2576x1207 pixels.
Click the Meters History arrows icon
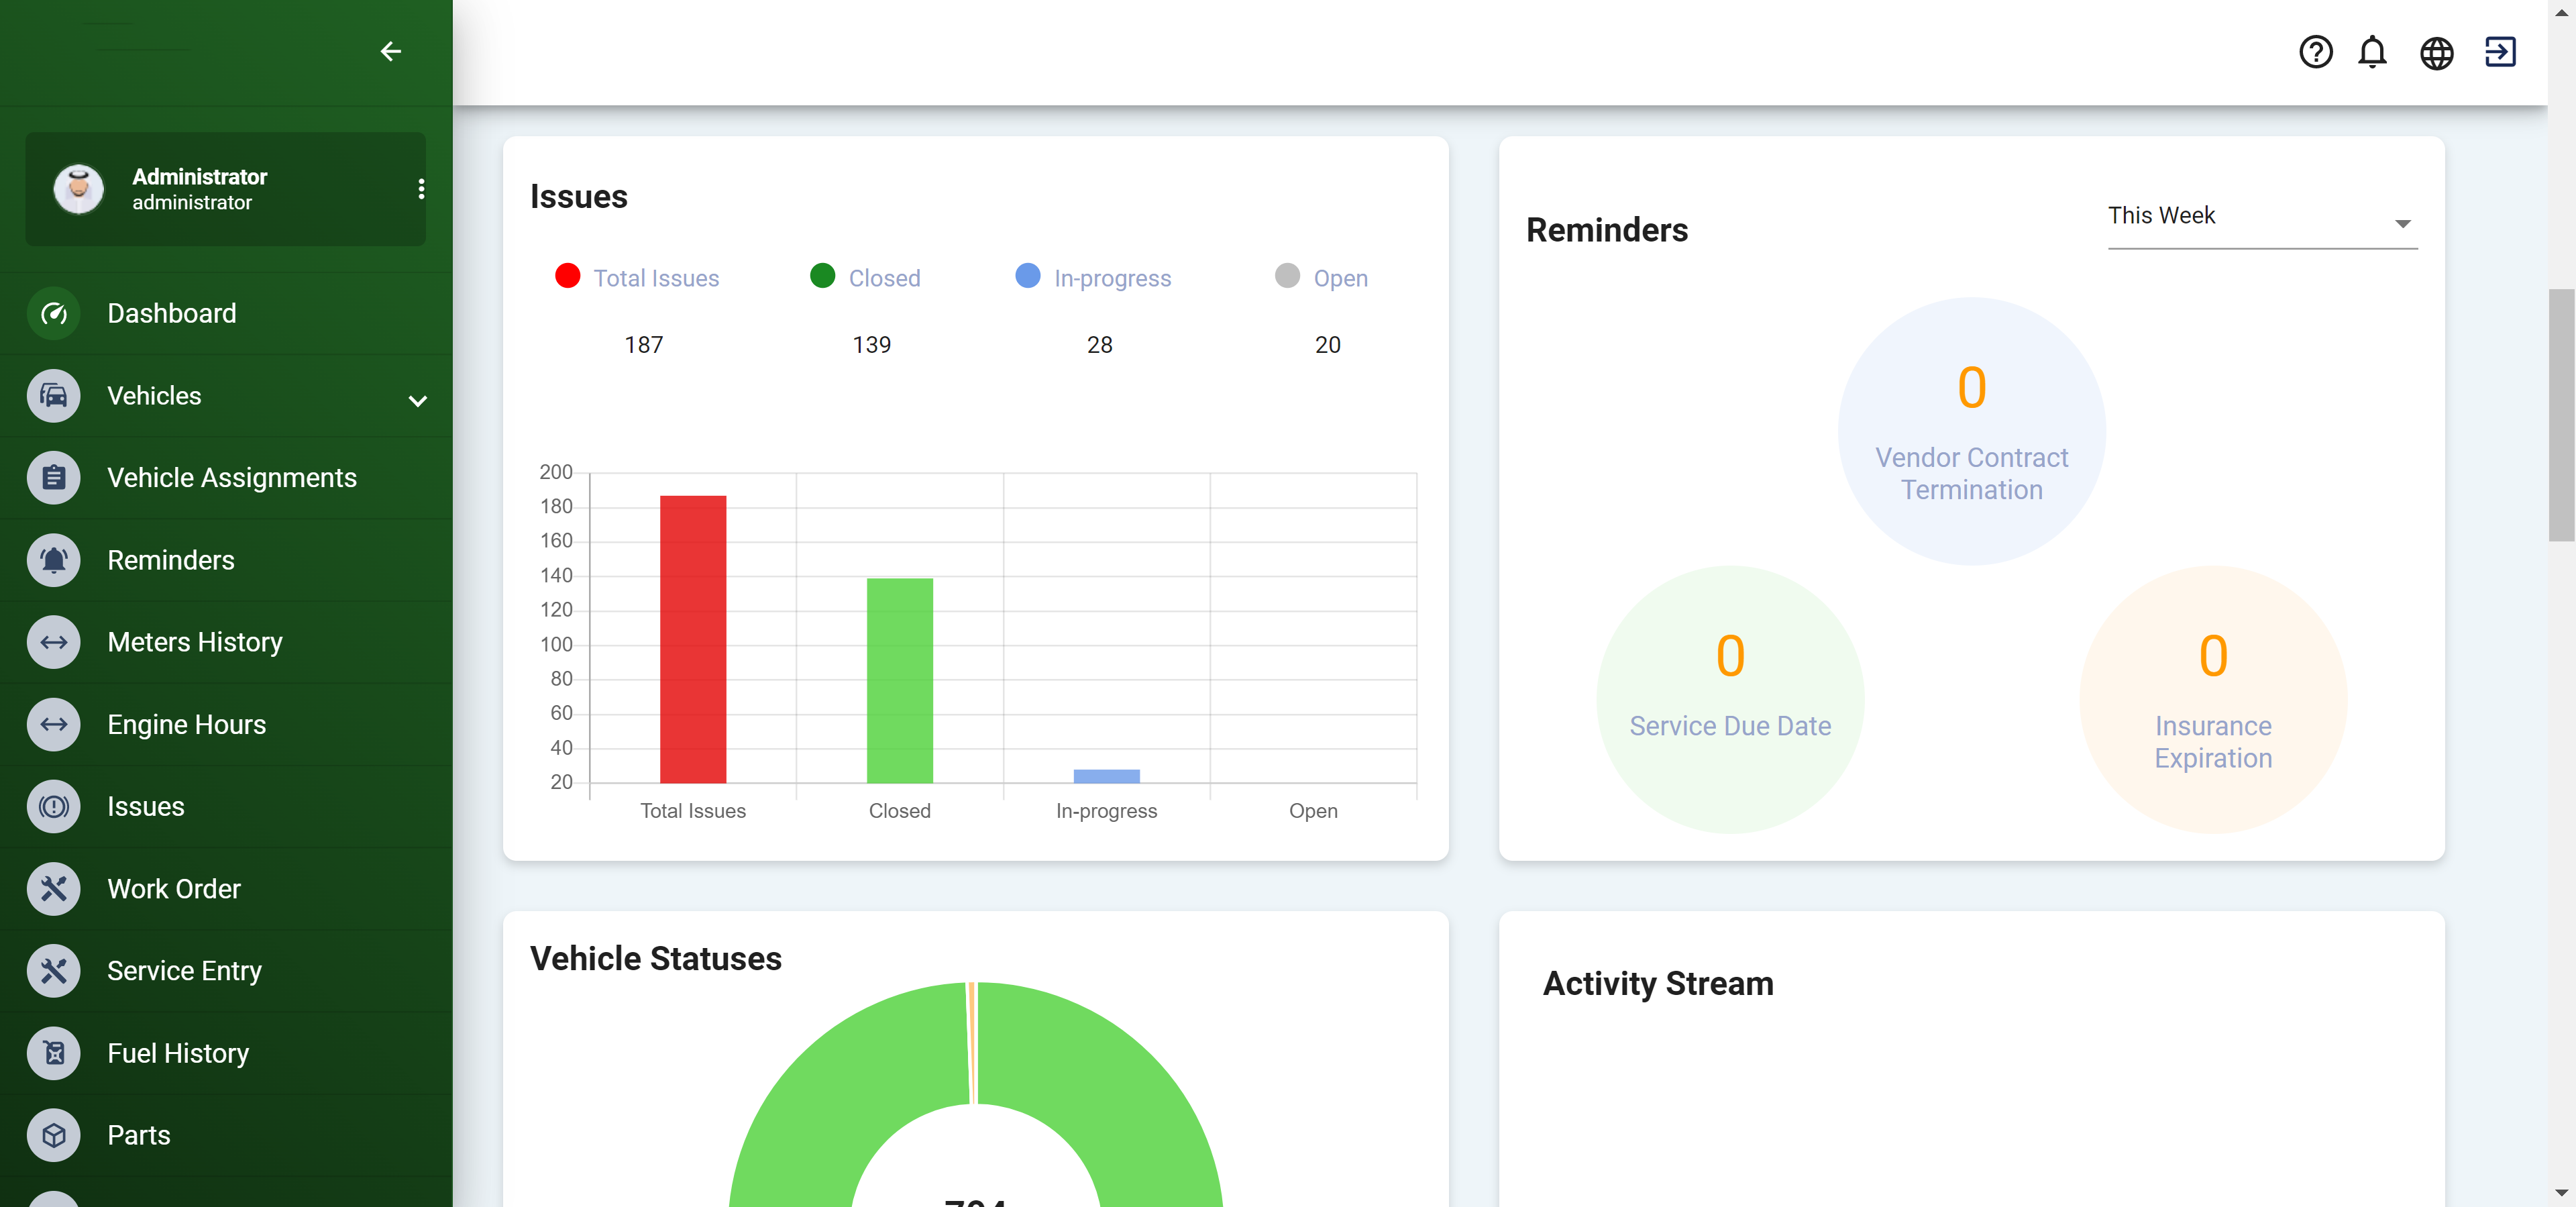tap(54, 643)
